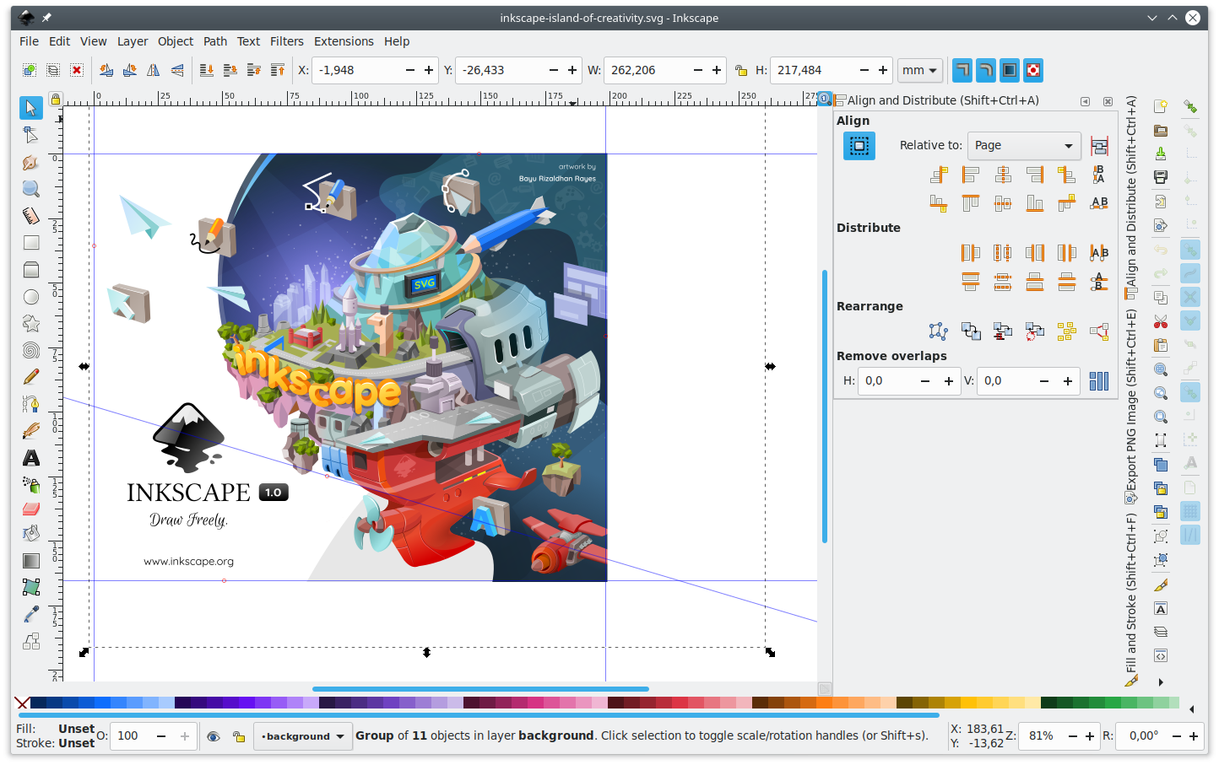Screen dimensions: 1219x765
Task: Select the Eraser tool
Action: pyautogui.click(x=30, y=509)
